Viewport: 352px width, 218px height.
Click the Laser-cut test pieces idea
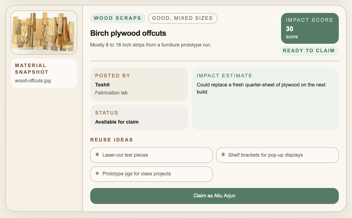[125, 155]
